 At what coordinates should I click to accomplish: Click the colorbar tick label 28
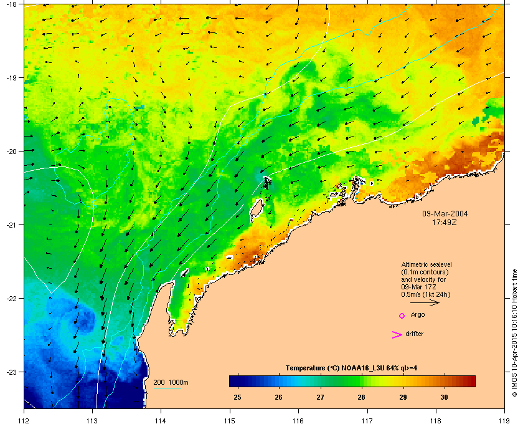361,397
